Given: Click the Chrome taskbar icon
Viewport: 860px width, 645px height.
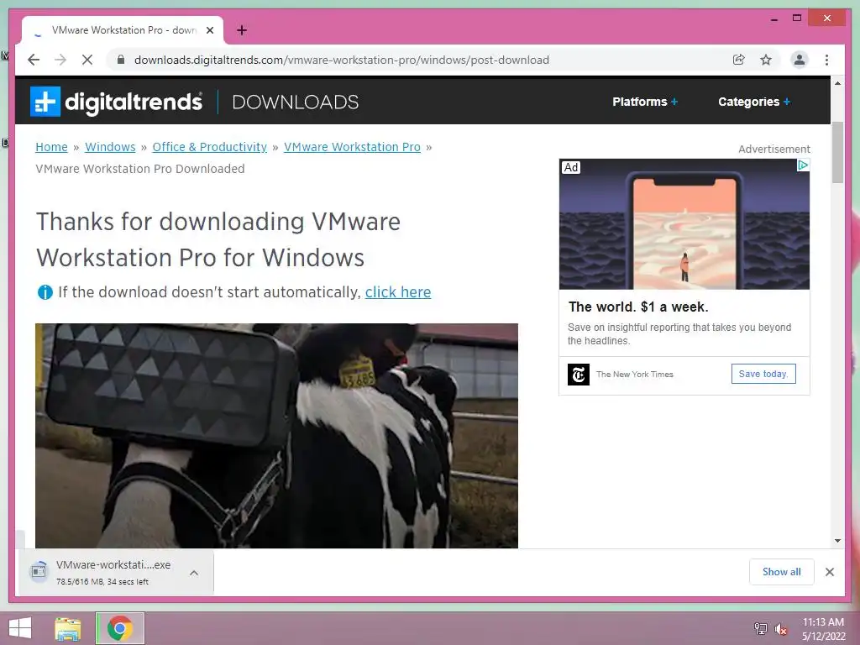Looking at the screenshot, I should pyautogui.click(x=120, y=628).
